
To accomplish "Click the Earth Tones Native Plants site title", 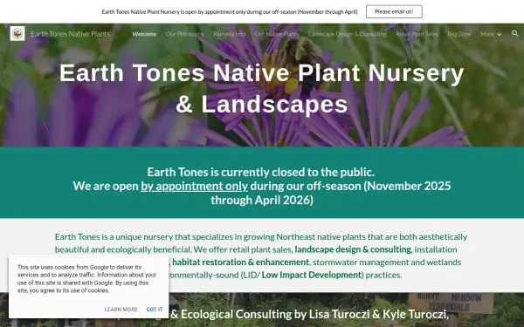I will (70, 34).
